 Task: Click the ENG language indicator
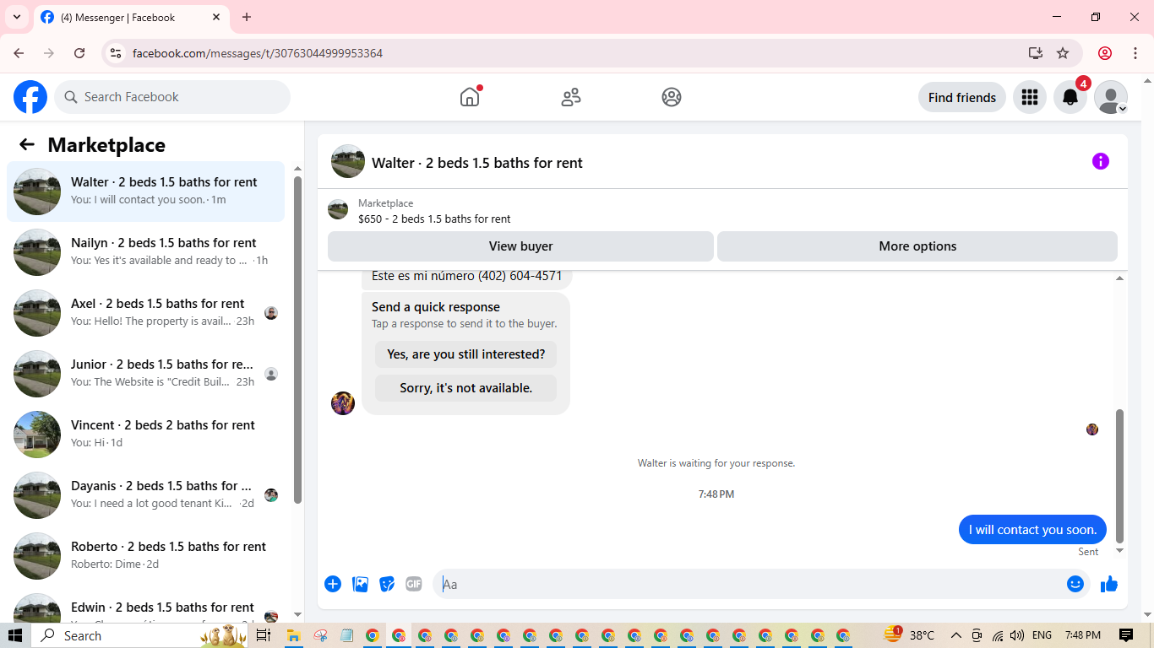click(x=1042, y=635)
